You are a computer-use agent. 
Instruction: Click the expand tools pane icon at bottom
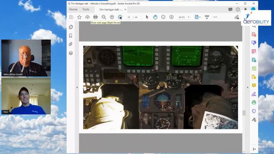tap(254, 149)
